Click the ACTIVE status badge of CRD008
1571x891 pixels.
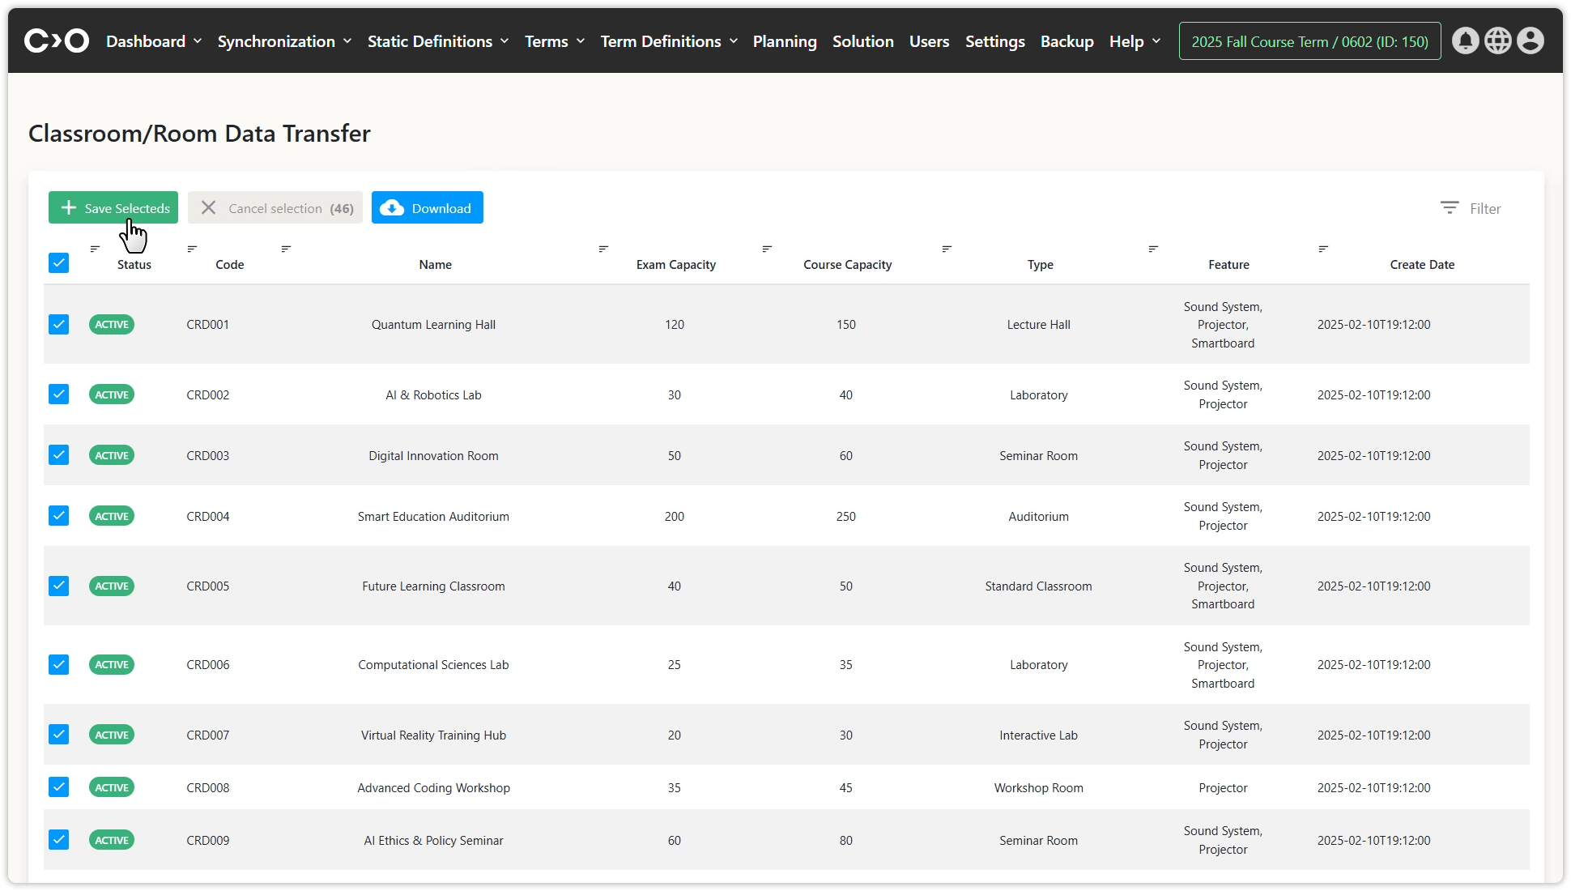coord(112,787)
